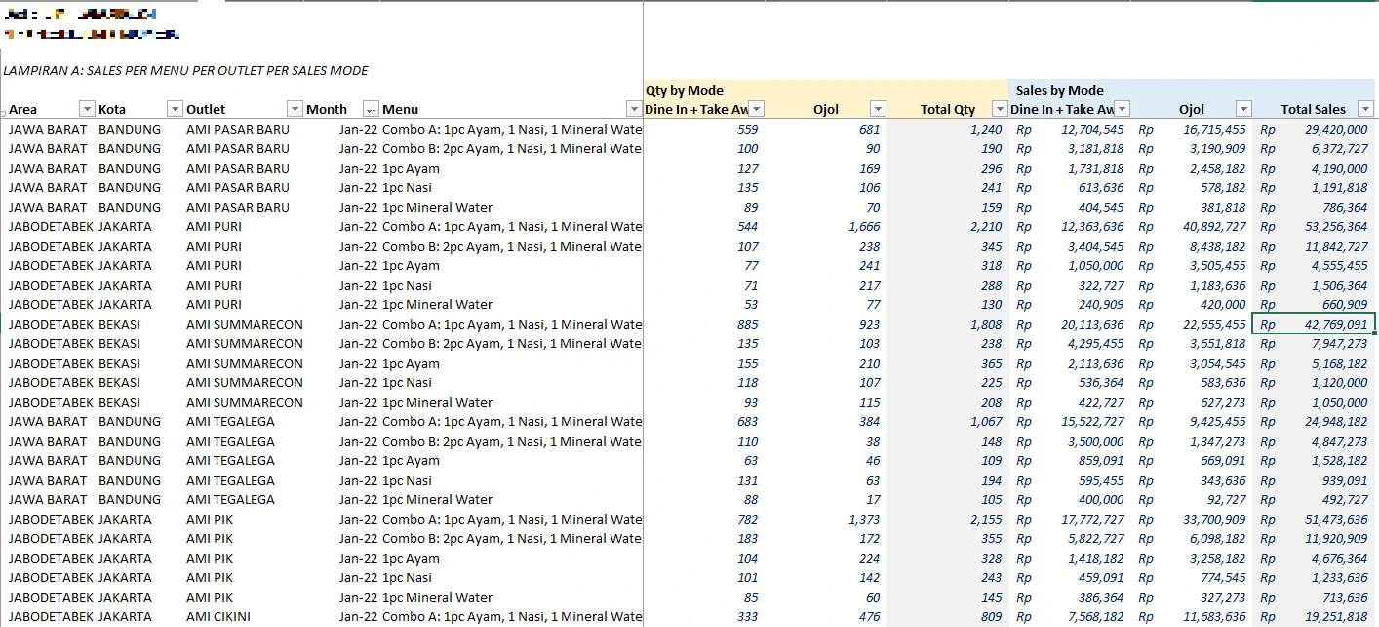
Task: Open the Kota column filter dropdown
Action: click(175, 109)
